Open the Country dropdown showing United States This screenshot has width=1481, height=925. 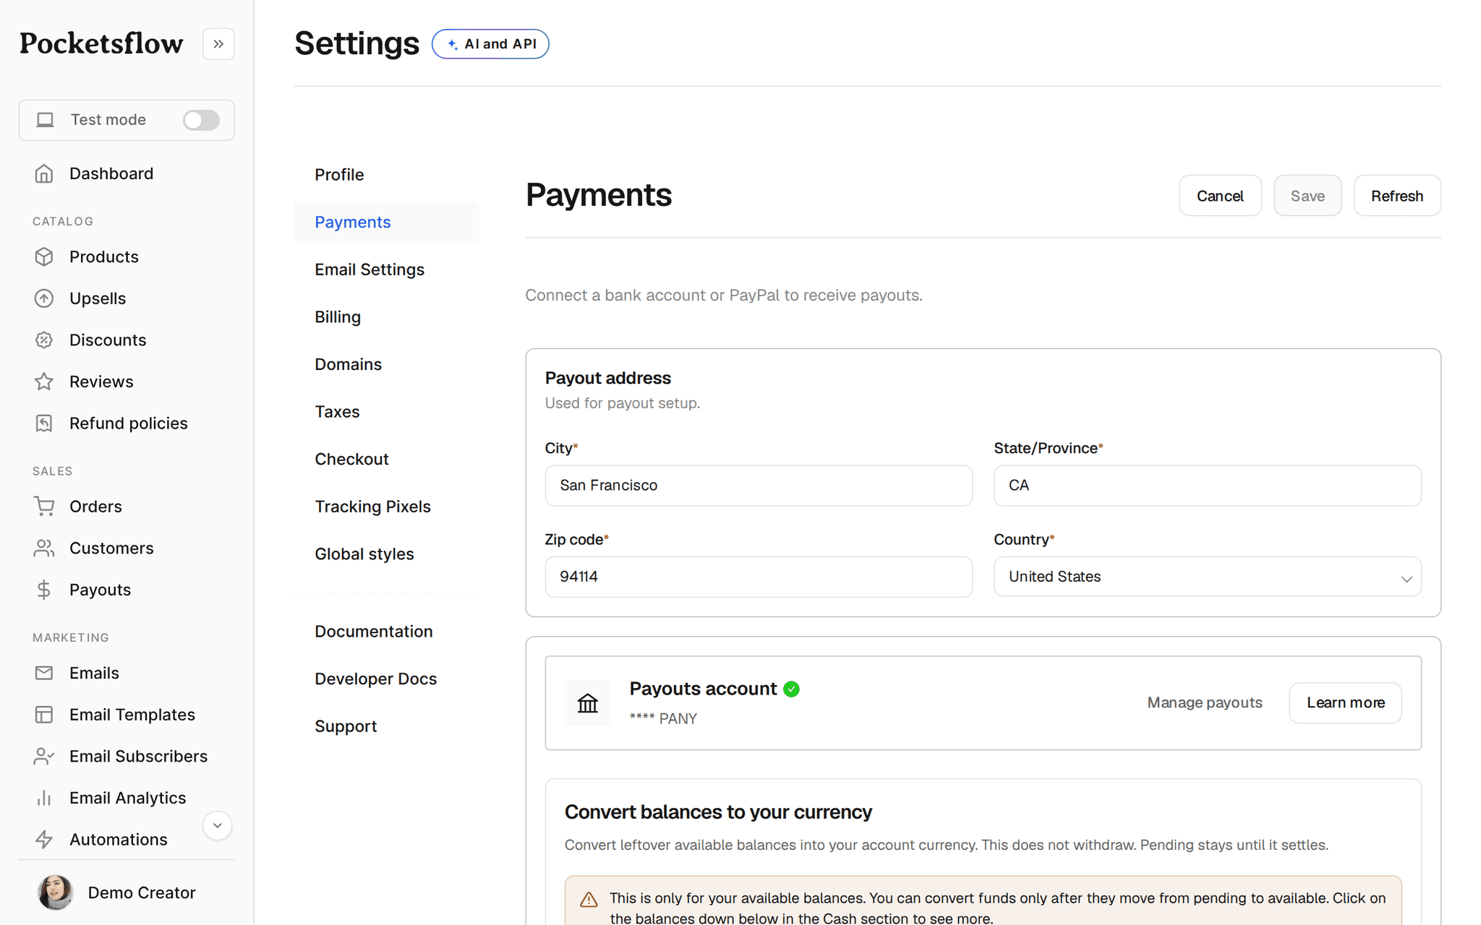coord(1207,577)
